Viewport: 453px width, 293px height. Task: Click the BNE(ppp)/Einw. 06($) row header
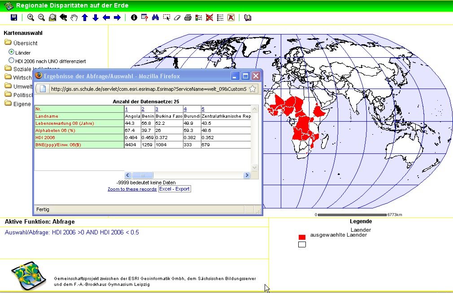[x=79, y=145]
